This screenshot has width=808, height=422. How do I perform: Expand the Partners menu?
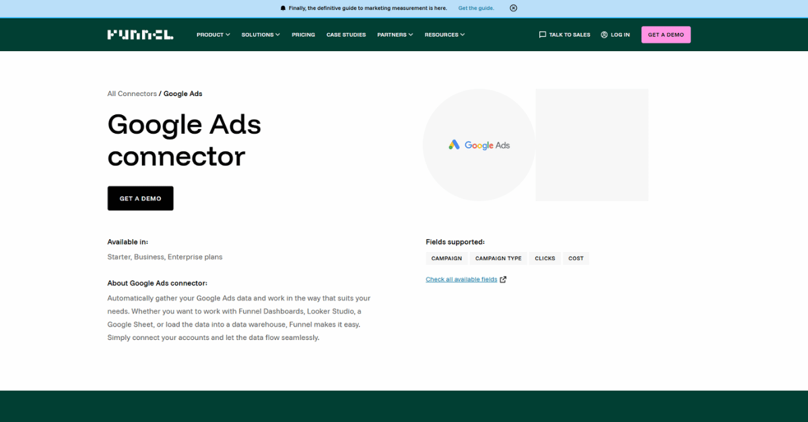pos(395,34)
